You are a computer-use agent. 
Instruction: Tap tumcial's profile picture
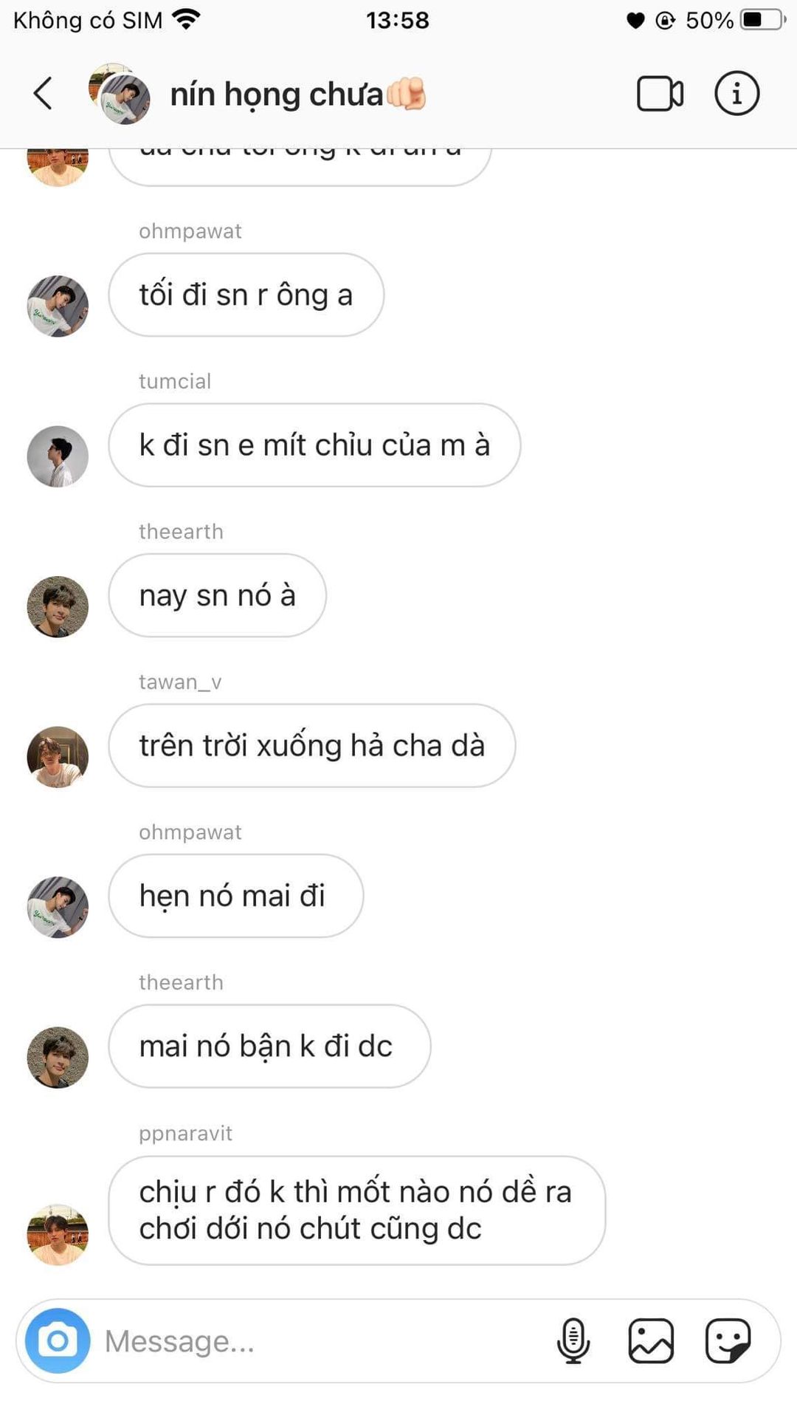coord(58,456)
